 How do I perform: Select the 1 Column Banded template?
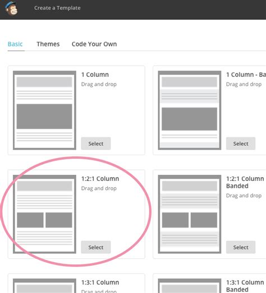(x=241, y=143)
